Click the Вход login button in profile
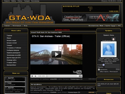 click(x=118, y=69)
